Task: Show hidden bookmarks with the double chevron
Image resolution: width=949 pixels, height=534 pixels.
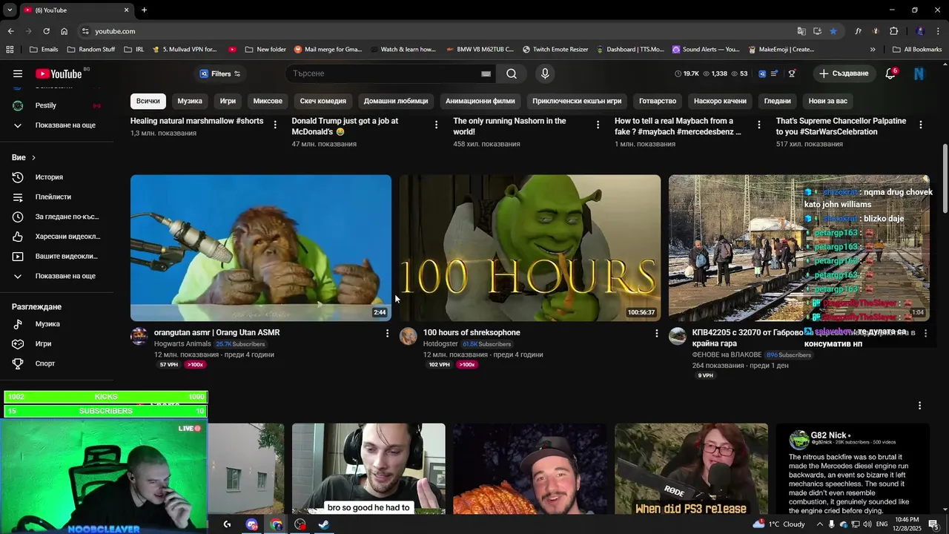Action: [873, 50]
